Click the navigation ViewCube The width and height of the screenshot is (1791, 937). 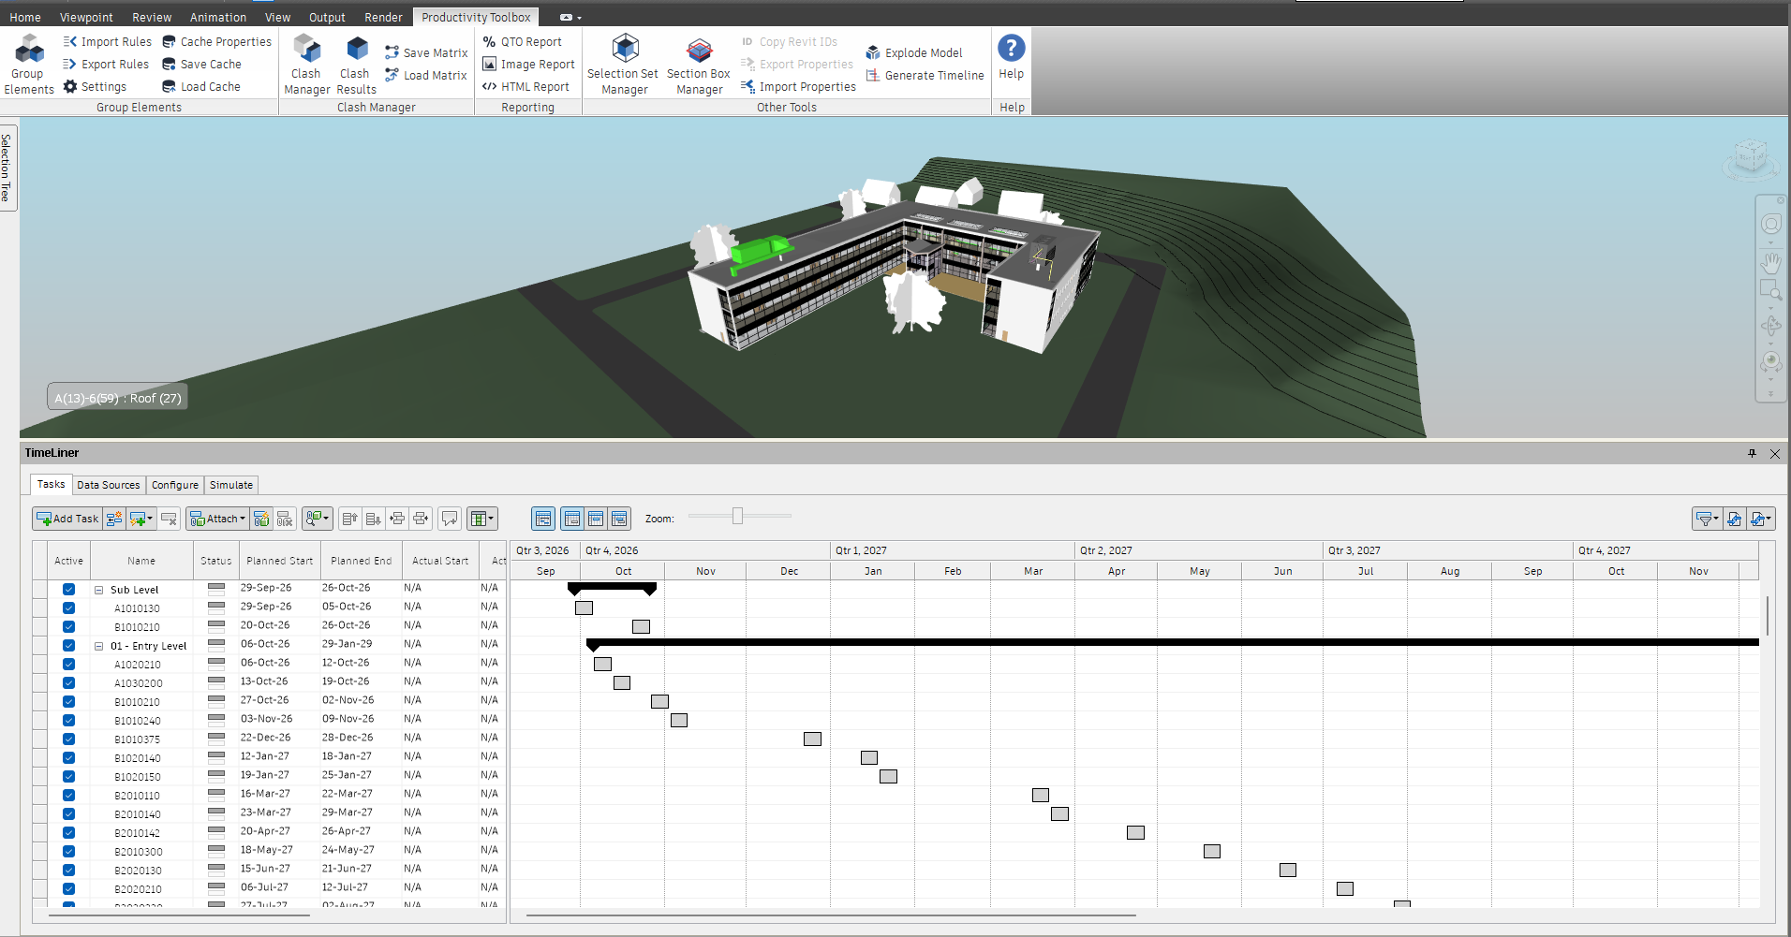click(1750, 157)
